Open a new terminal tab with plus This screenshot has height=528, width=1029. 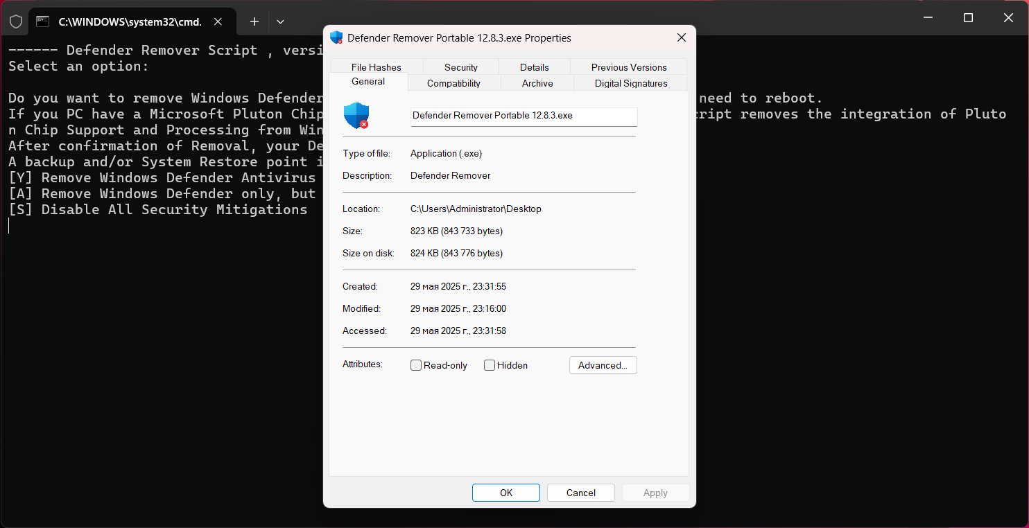(254, 21)
